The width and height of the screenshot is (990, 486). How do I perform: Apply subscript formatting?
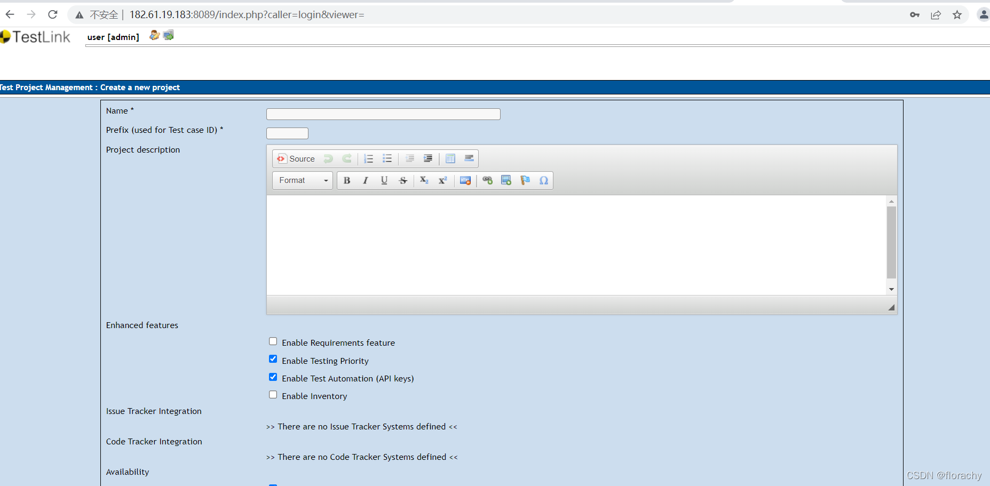click(x=424, y=181)
